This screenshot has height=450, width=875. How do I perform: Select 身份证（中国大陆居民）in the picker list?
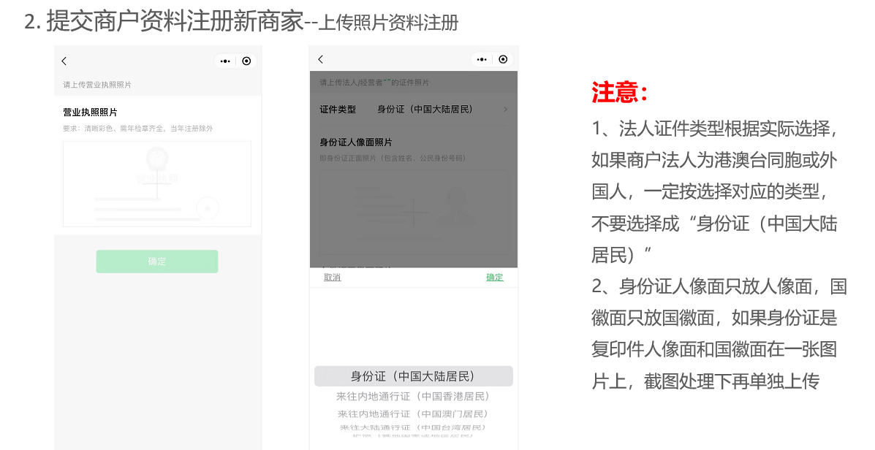click(x=413, y=376)
